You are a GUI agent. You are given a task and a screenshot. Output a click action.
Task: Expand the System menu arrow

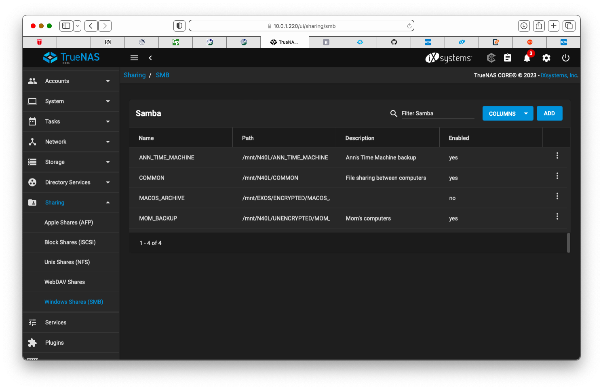click(x=108, y=101)
